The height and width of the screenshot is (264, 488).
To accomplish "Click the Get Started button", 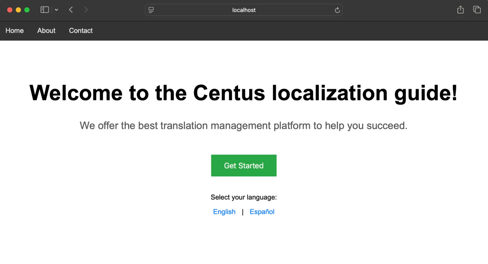I will (x=244, y=165).
